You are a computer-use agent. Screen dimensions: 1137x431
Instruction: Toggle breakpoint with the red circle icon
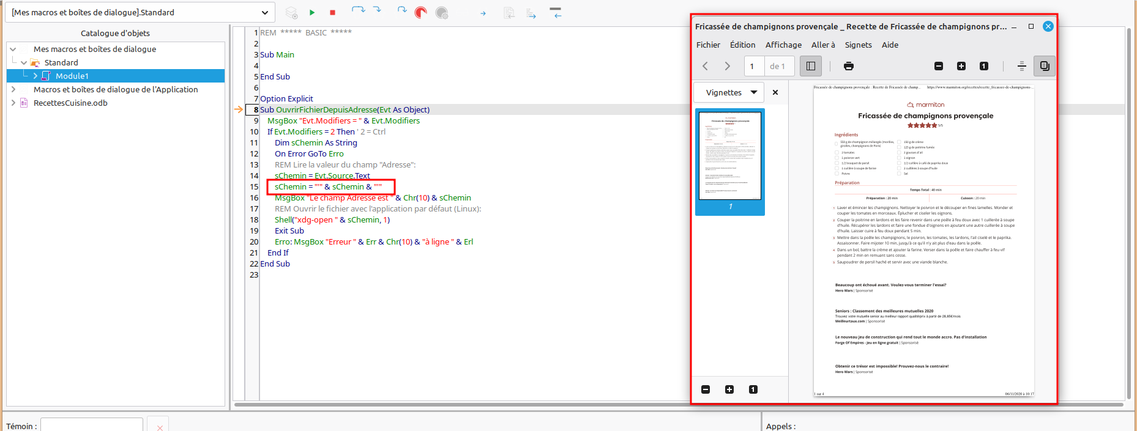pyautogui.click(x=421, y=13)
